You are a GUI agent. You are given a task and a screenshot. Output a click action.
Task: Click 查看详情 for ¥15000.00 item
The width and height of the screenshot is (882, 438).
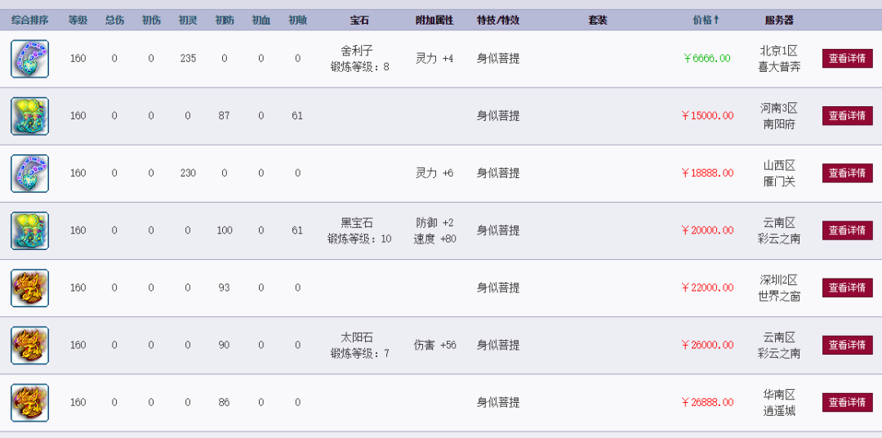coord(847,116)
